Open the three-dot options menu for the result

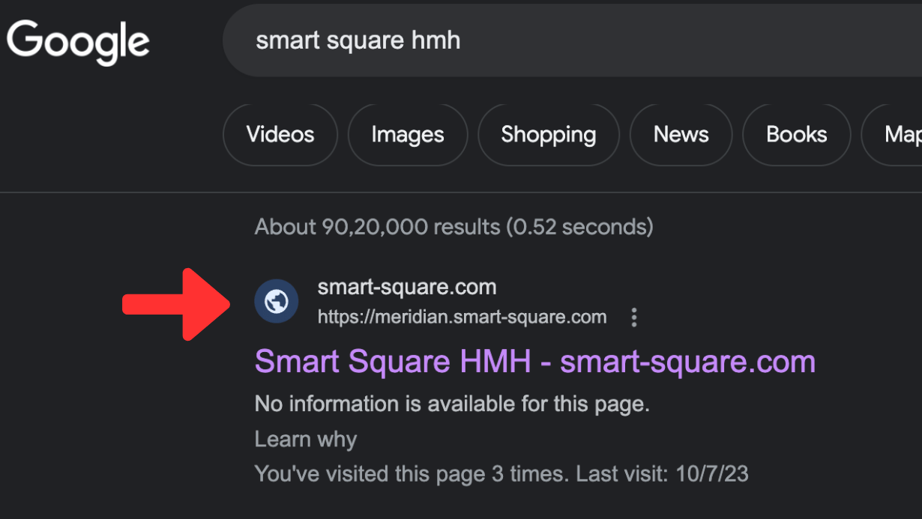633,317
